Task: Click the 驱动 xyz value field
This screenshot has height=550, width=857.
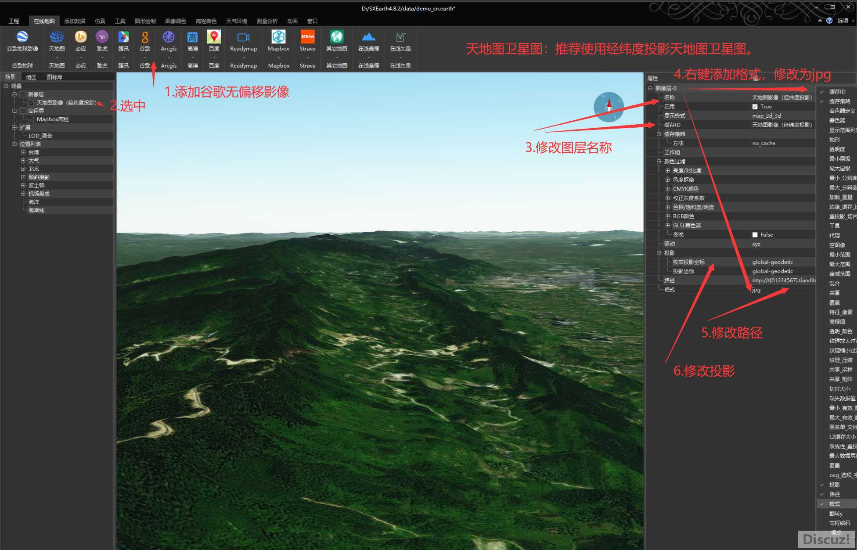Action: click(x=782, y=244)
